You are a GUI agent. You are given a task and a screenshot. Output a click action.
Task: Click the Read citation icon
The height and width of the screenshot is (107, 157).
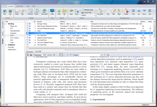(x=17, y=11)
